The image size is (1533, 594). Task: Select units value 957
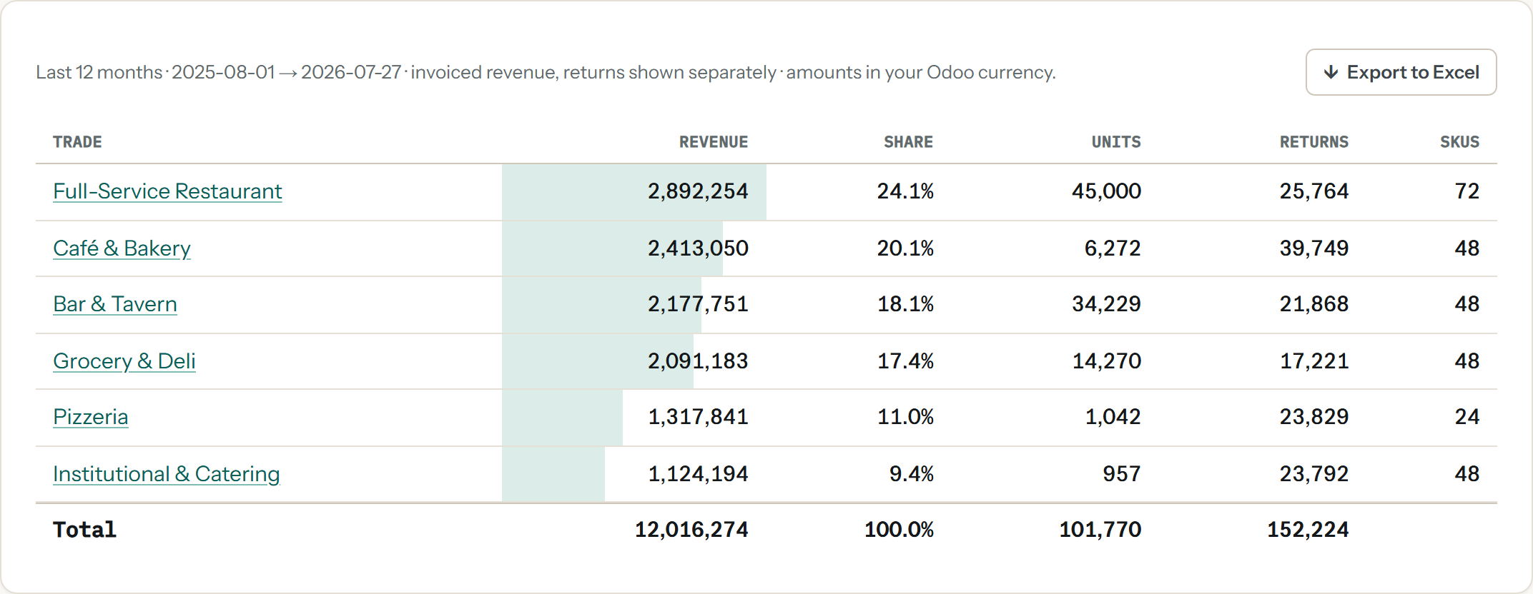pos(1122,474)
